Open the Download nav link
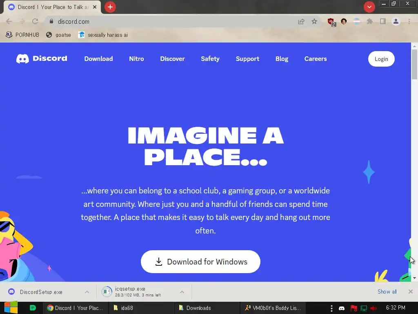 click(99, 59)
